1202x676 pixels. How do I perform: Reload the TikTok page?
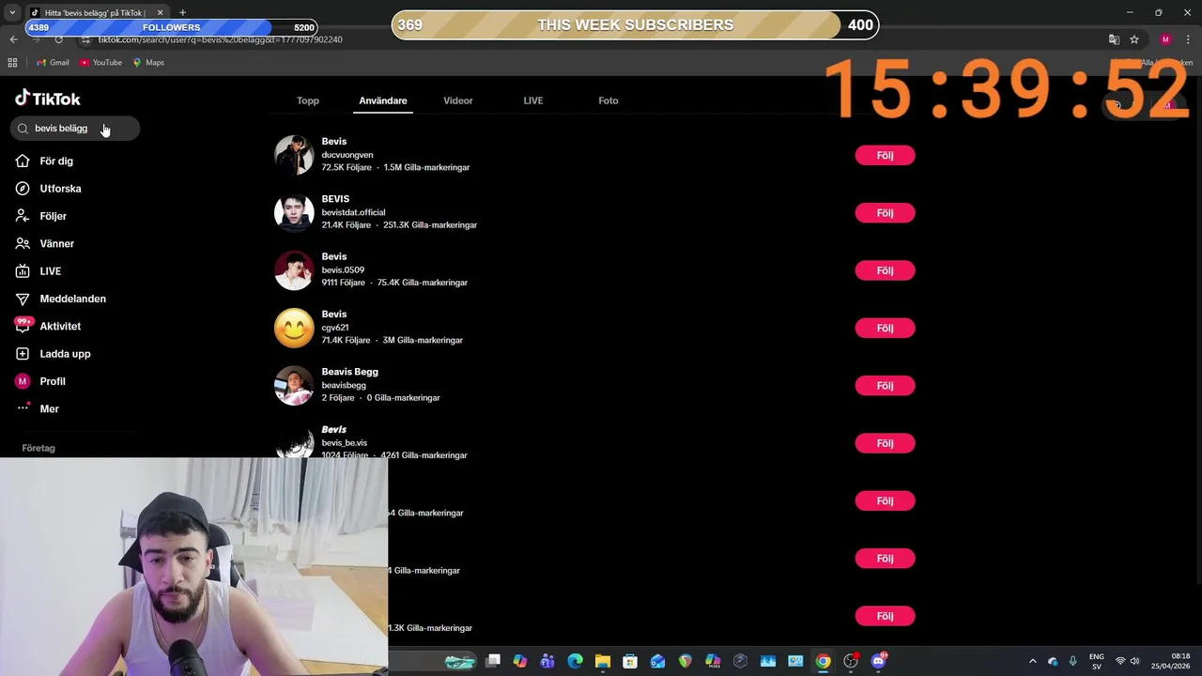pyautogui.click(x=58, y=39)
